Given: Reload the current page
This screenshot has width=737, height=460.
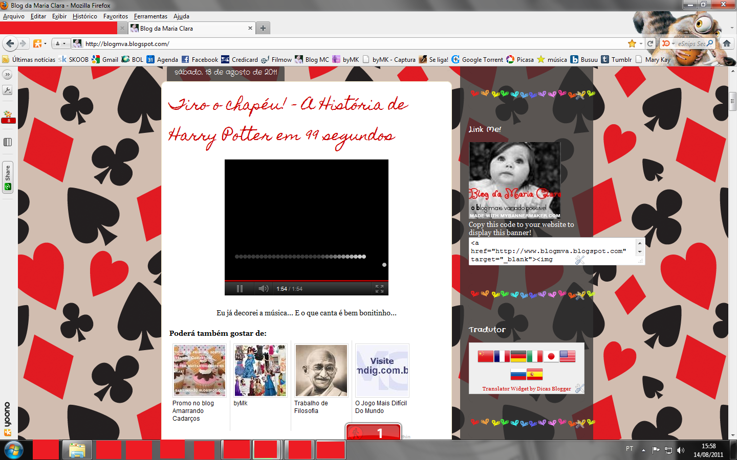Looking at the screenshot, I should pyautogui.click(x=650, y=43).
